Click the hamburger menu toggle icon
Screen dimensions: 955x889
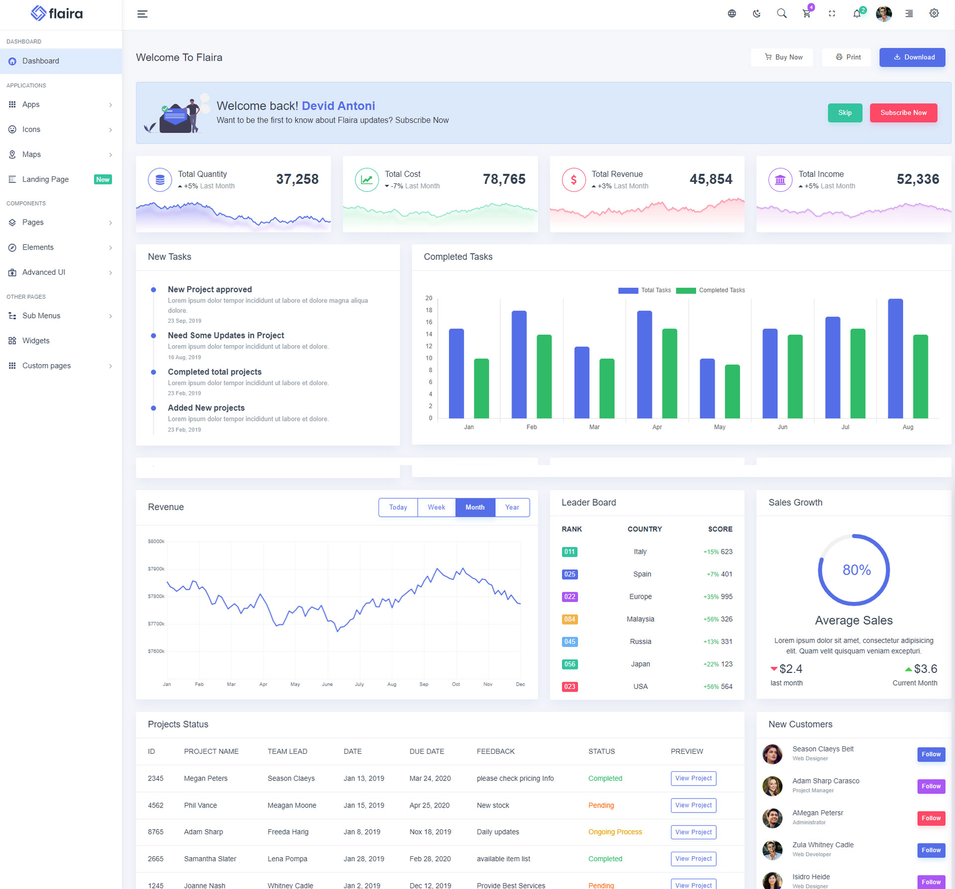142,14
